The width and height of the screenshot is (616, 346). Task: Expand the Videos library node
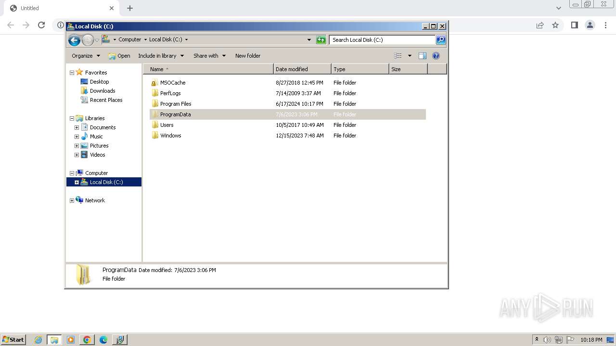(77, 155)
